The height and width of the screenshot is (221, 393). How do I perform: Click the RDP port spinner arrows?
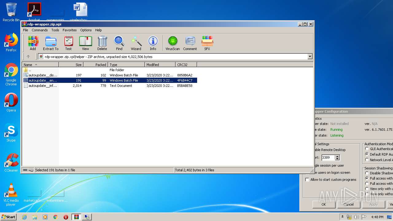337,157
